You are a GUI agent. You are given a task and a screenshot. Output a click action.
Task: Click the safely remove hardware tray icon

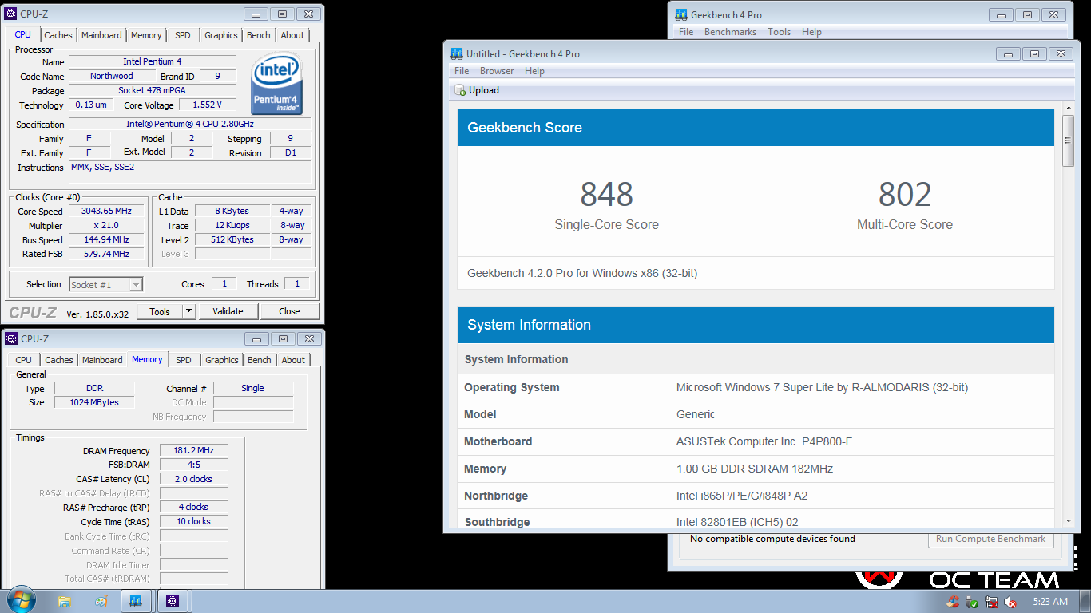tap(972, 603)
